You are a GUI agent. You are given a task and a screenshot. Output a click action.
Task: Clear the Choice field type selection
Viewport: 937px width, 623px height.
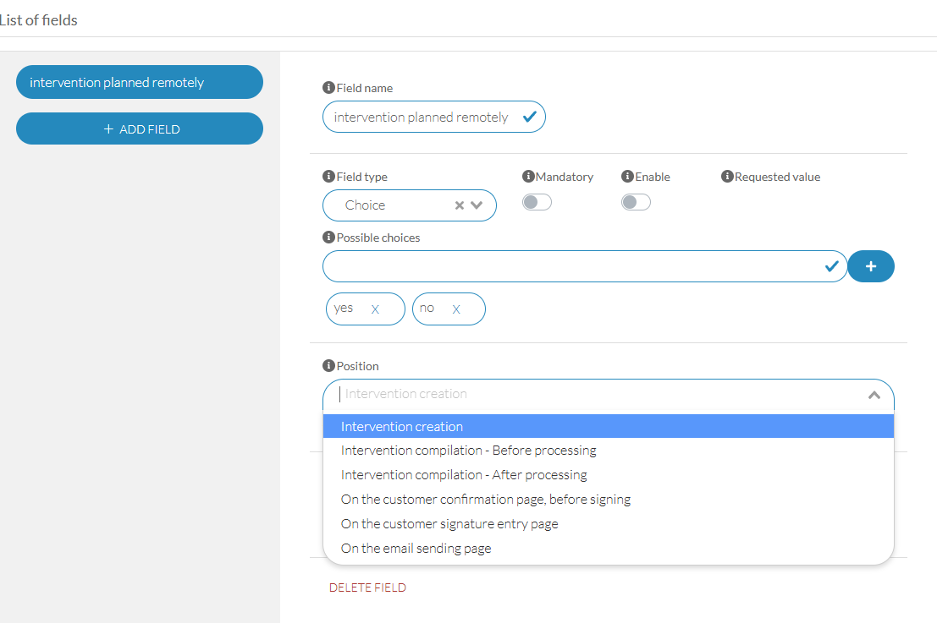pos(460,205)
